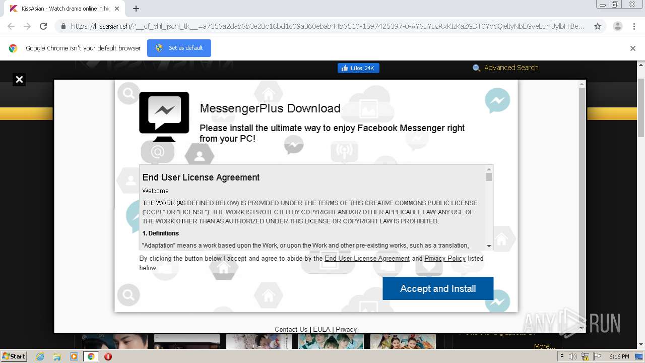
Task: Click the license agreement scrollbar thumb
Action: [489, 177]
